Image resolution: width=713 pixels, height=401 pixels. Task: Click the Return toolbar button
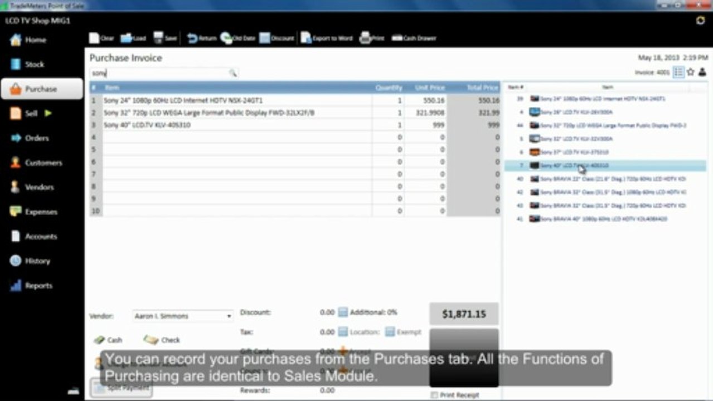(x=201, y=38)
